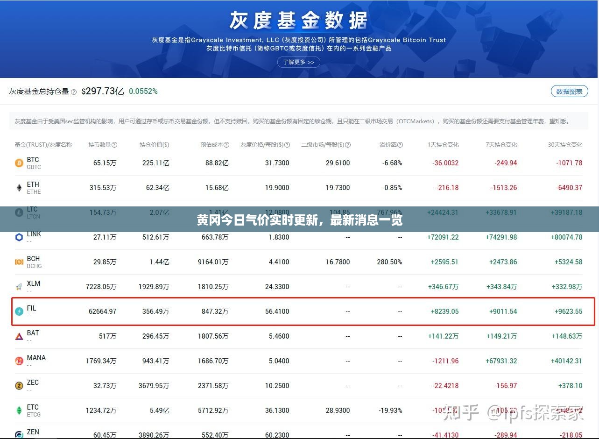Click the 基金(TRUST)/灰度名称 column header

(x=43, y=145)
